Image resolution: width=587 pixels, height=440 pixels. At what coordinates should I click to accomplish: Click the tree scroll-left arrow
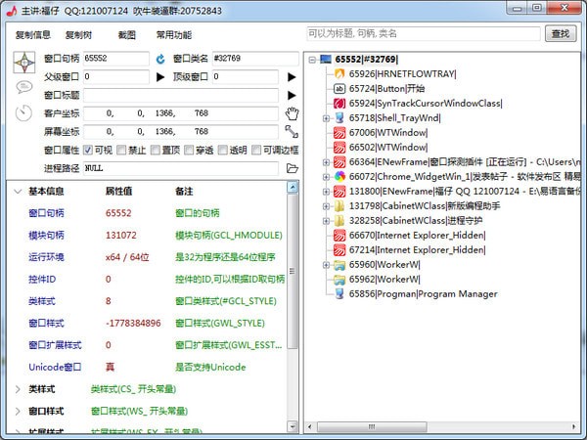[309, 426]
